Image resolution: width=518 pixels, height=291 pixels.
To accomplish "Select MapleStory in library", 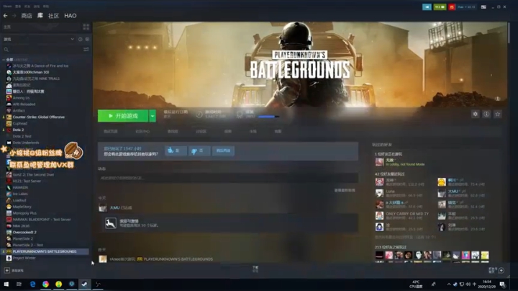I will click(22, 207).
